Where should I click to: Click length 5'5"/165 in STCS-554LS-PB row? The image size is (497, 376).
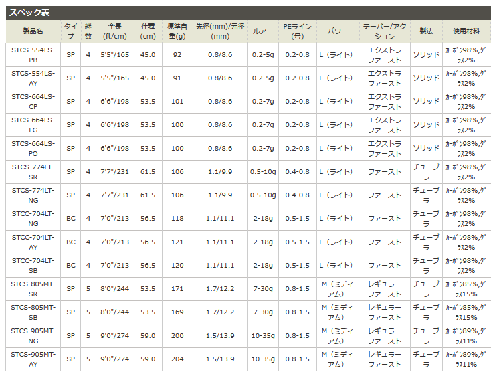coord(115,55)
